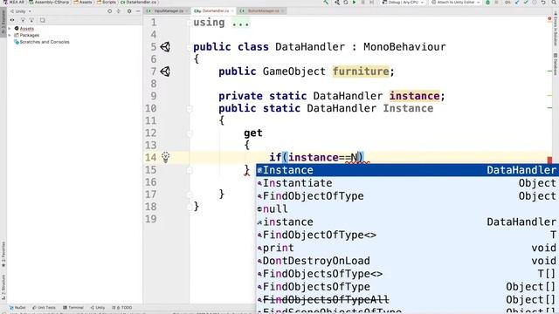Click DataHandler.cs in the breadcrumb bar
This screenshot has width=559, height=314.
[139, 2]
